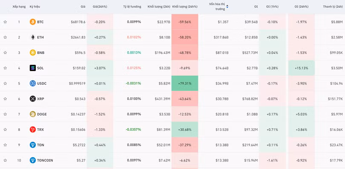Toggle the XRP favorite star
This screenshot has width=345, height=169.
(x=5, y=99)
